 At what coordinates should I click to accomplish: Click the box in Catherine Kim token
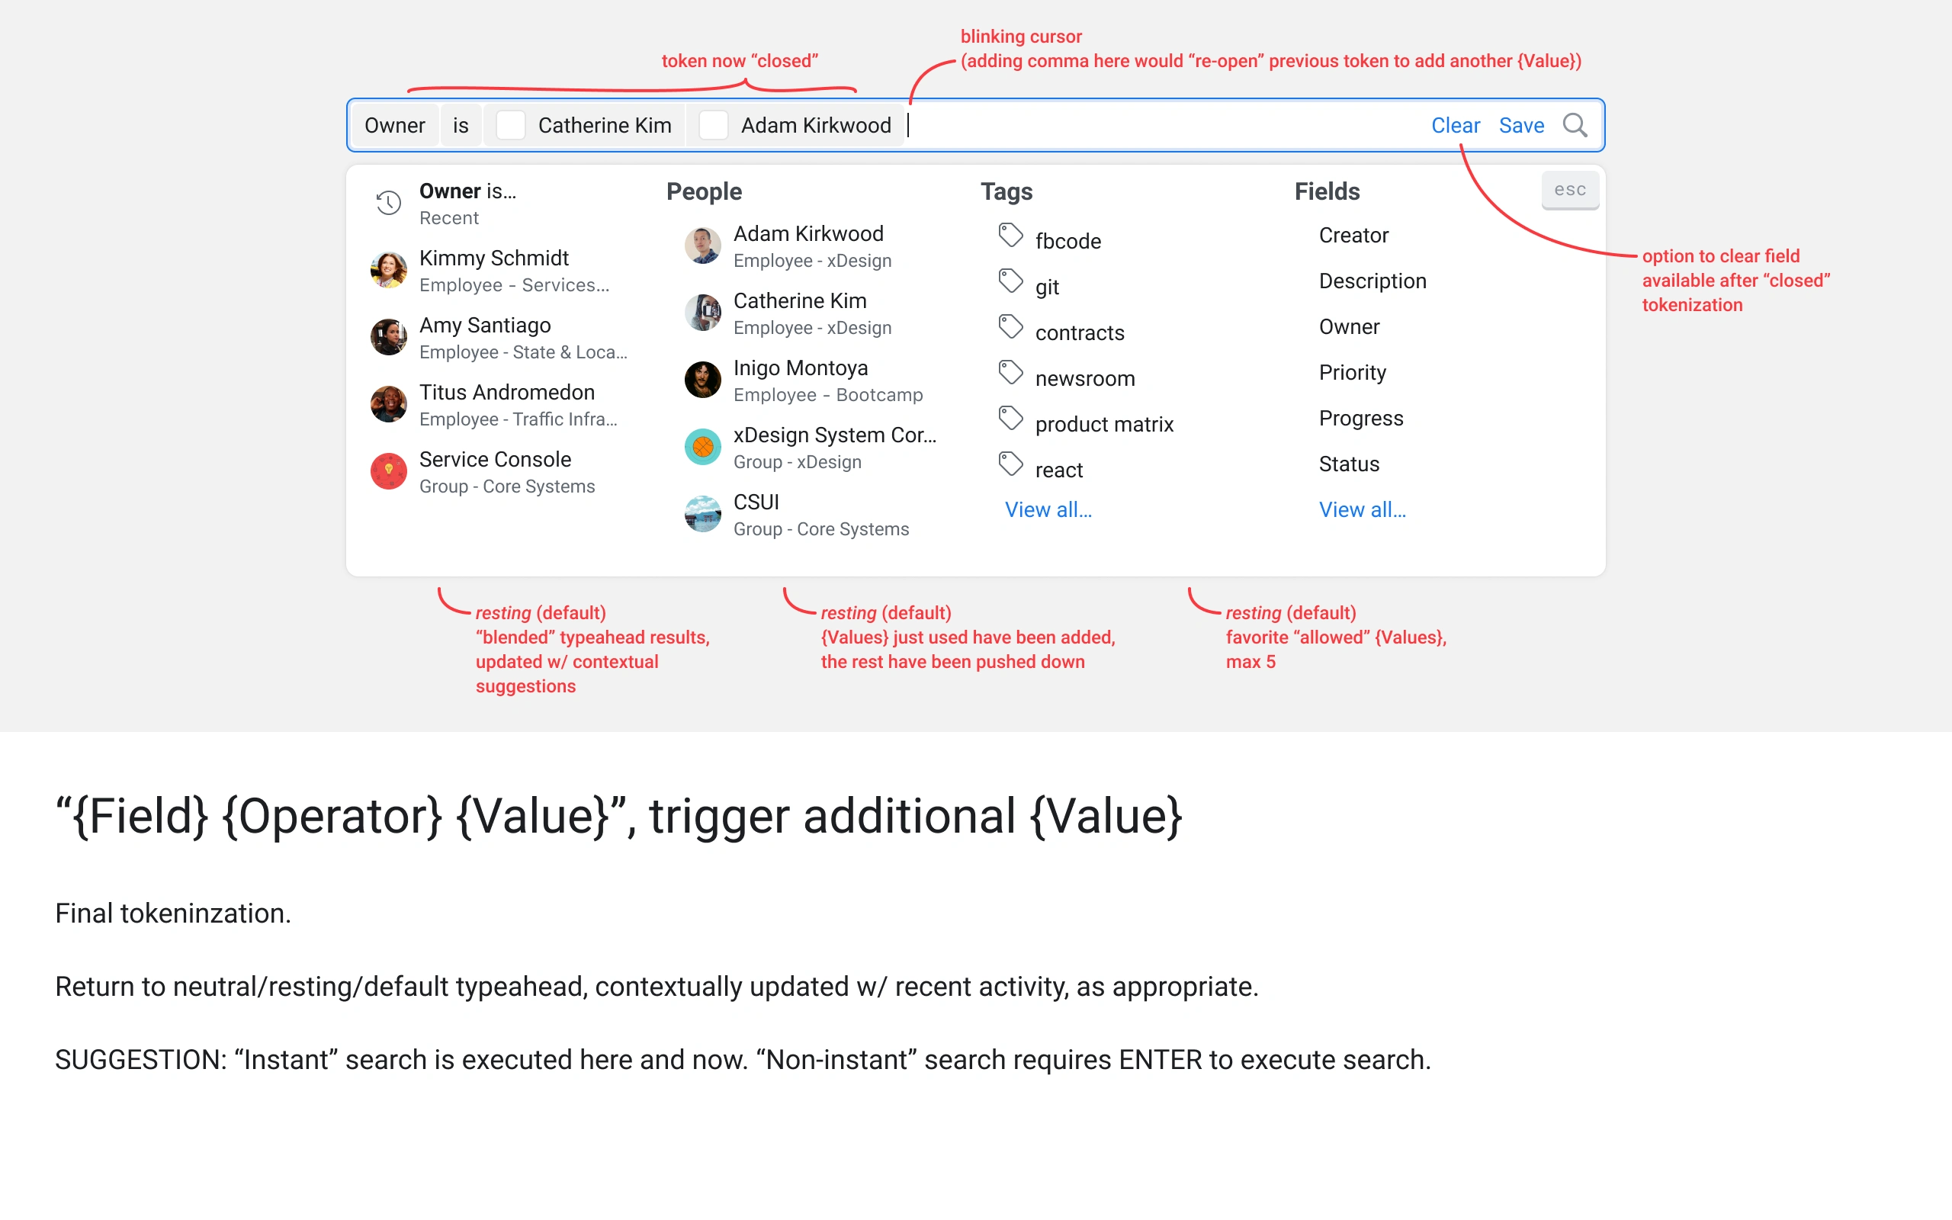[x=511, y=125]
